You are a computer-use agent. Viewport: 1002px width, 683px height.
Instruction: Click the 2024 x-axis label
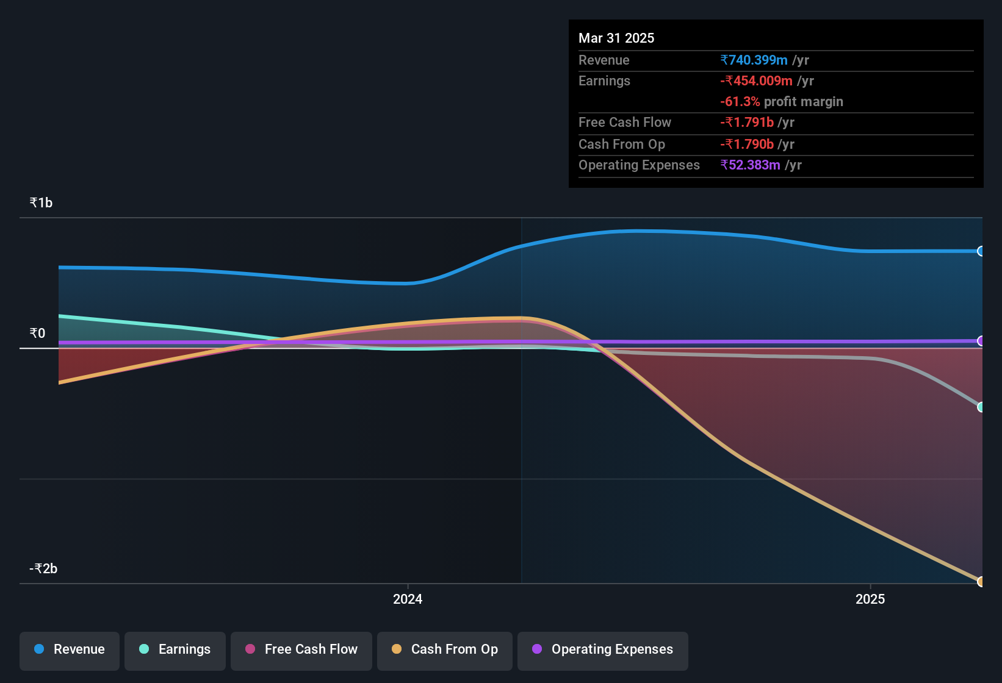pyautogui.click(x=408, y=599)
